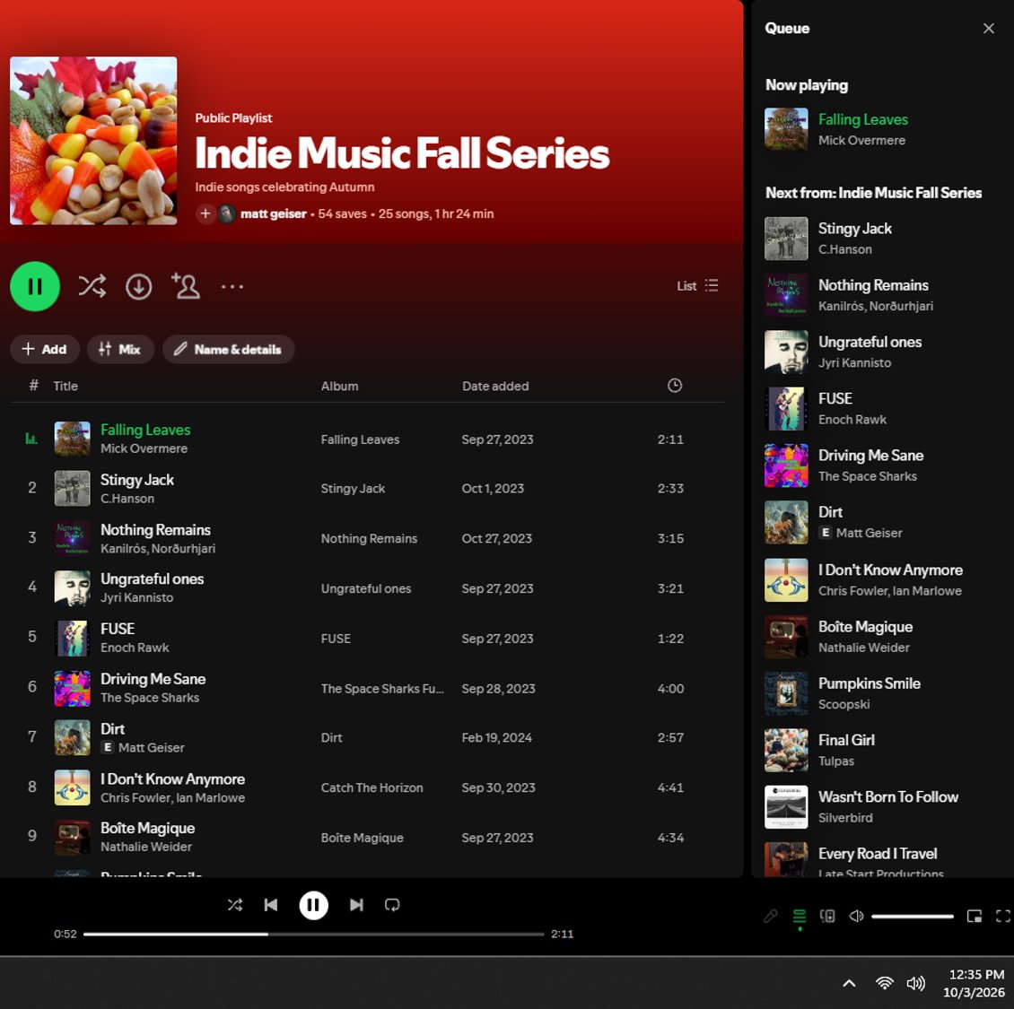1014x1009 pixels.
Task: Close the Queue panel
Action: click(988, 29)
